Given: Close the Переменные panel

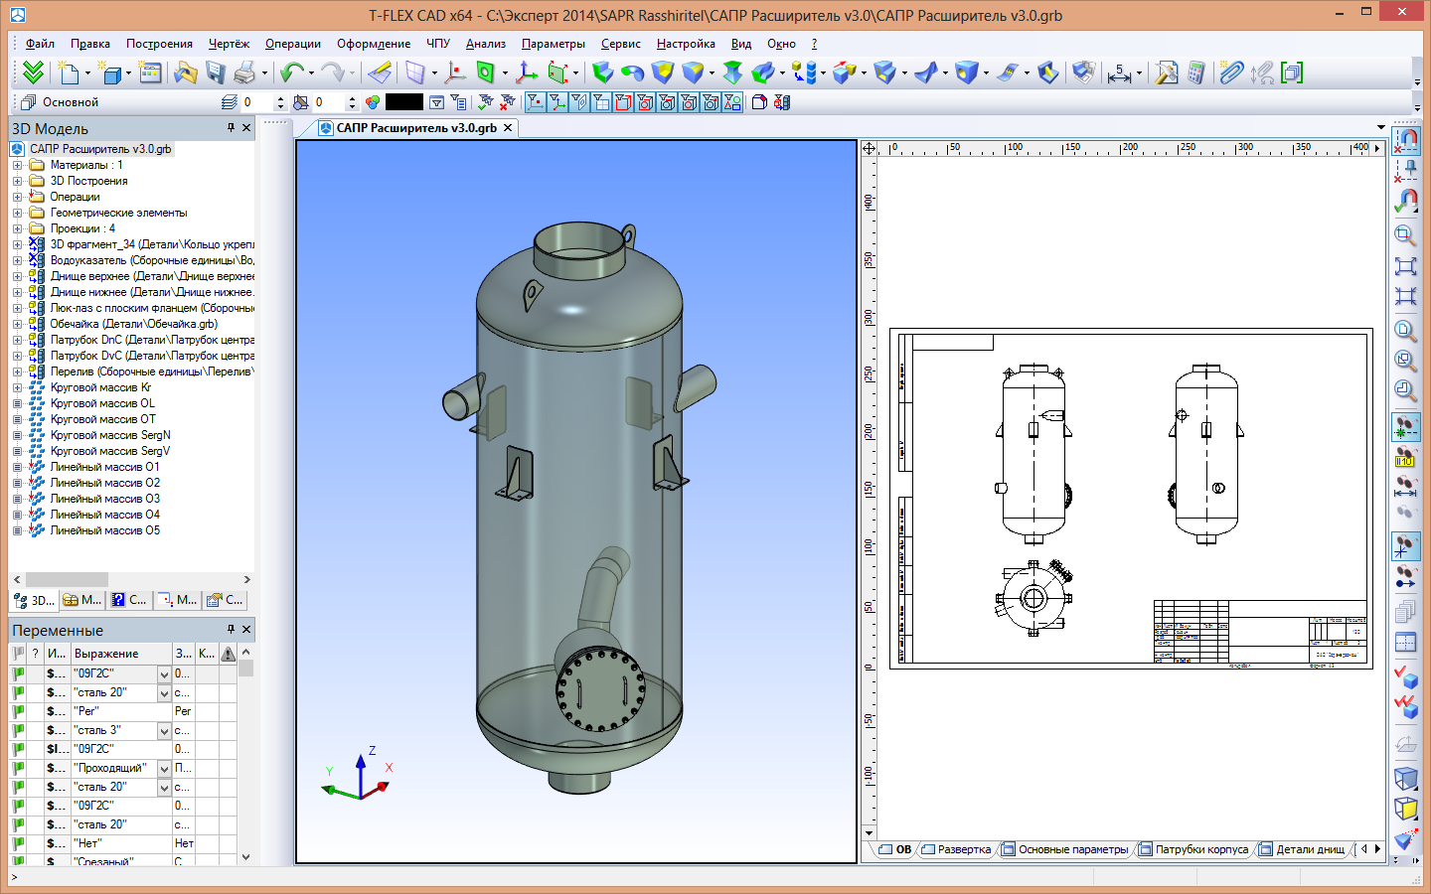Looking at the screenshot, I should (246, 630).
